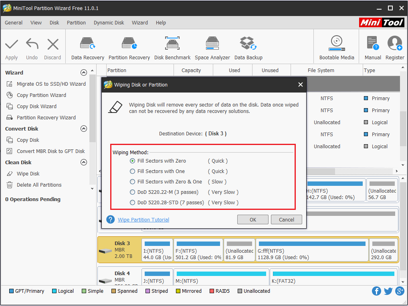Close the Wiping Disk or Partition dialog
The height and width of the screenshot is (306, 408).
300,85
